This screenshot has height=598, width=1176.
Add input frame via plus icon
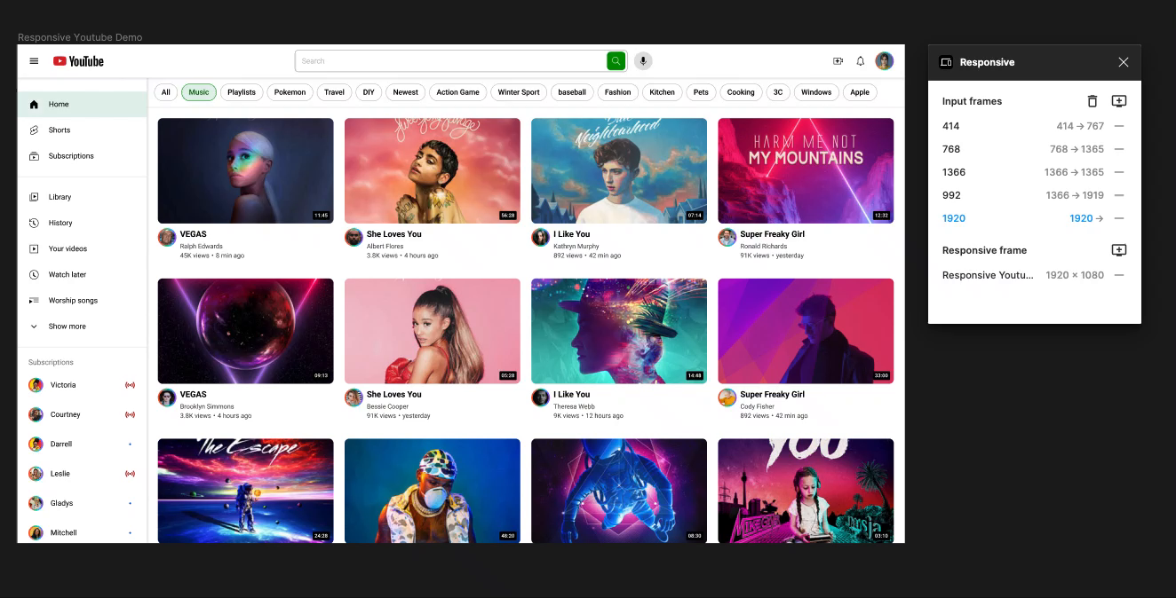click(x=1119, y=101)
